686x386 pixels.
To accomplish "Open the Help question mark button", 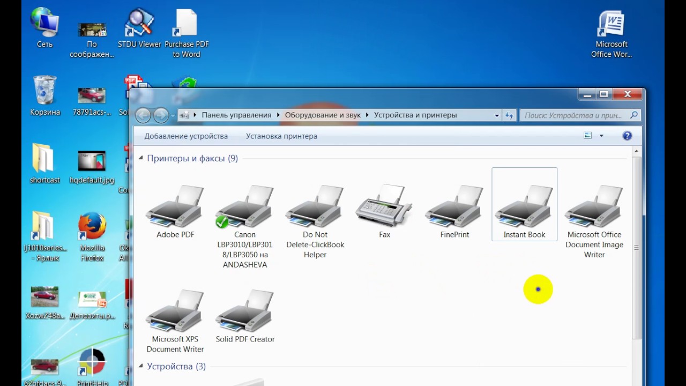I will point(627,136).
